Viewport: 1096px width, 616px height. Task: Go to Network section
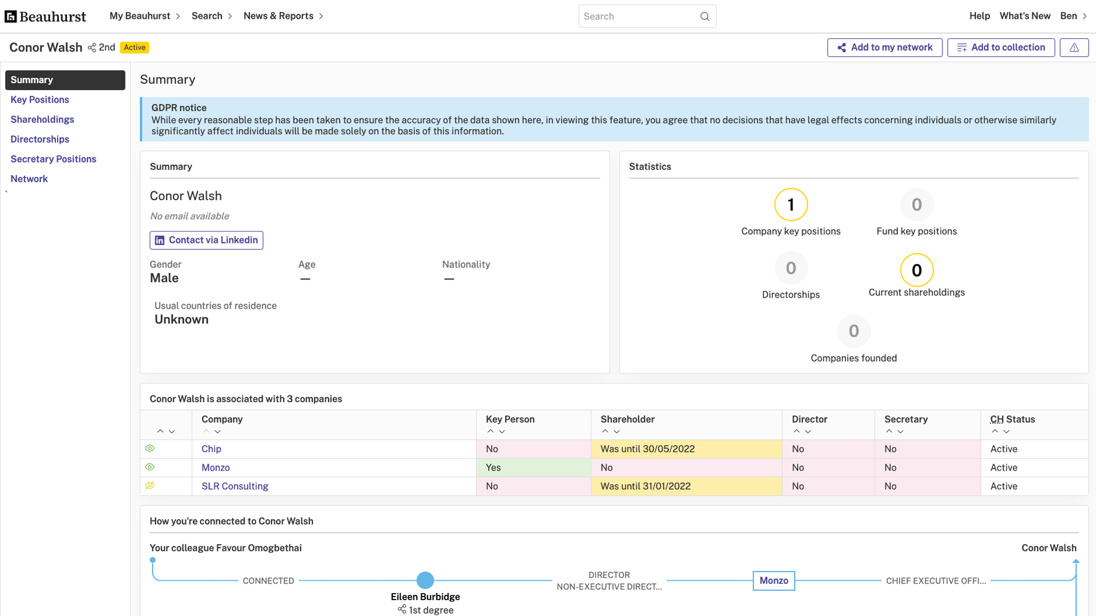click(29, 179)
